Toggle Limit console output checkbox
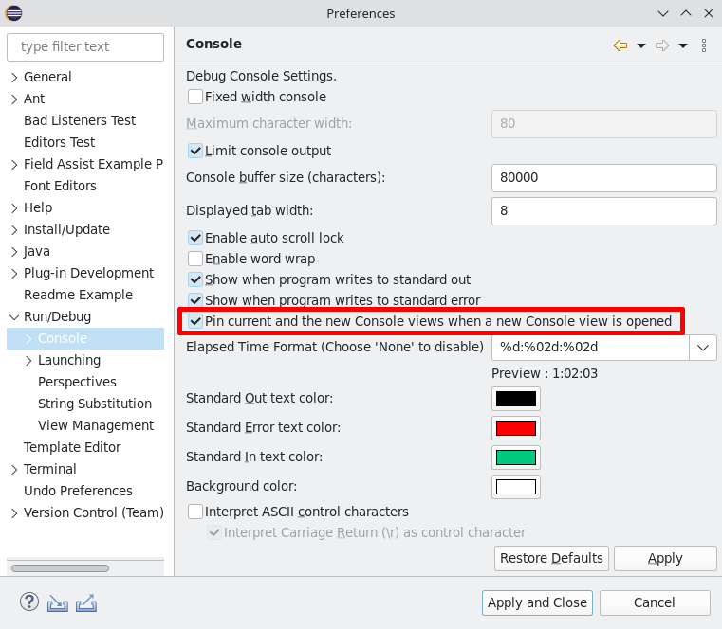 coord(195,151)
